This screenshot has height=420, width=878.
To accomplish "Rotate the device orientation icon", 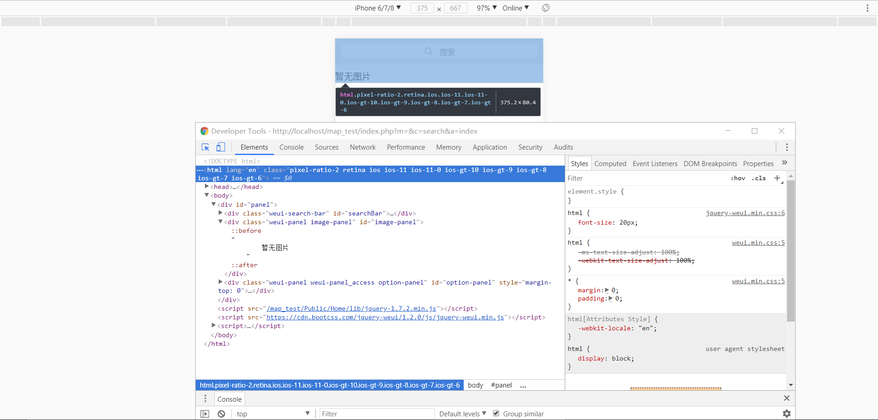I will (546, 8).
